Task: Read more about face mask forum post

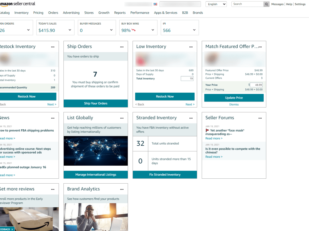Action: click(214, 138)
